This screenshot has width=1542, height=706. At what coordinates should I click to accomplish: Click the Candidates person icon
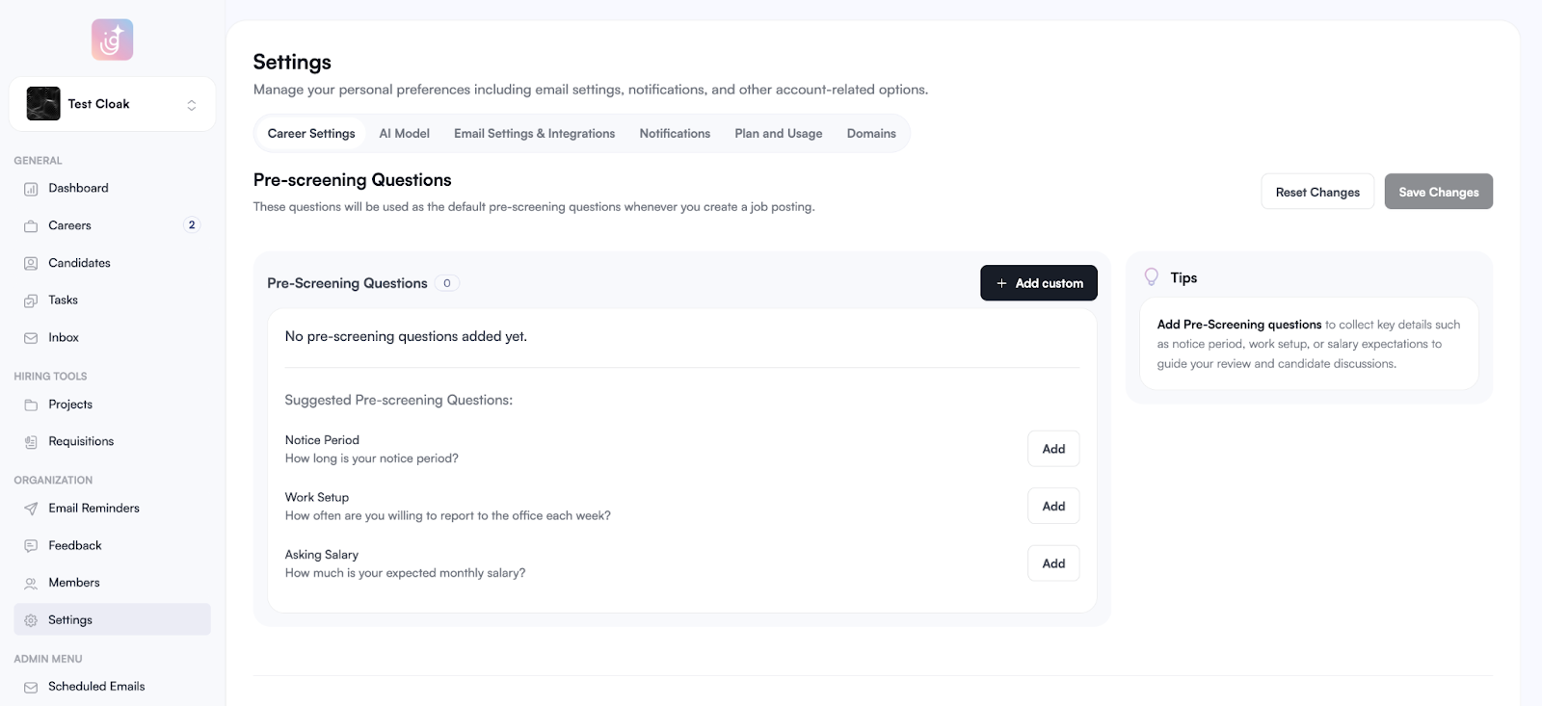click(31, 263)
